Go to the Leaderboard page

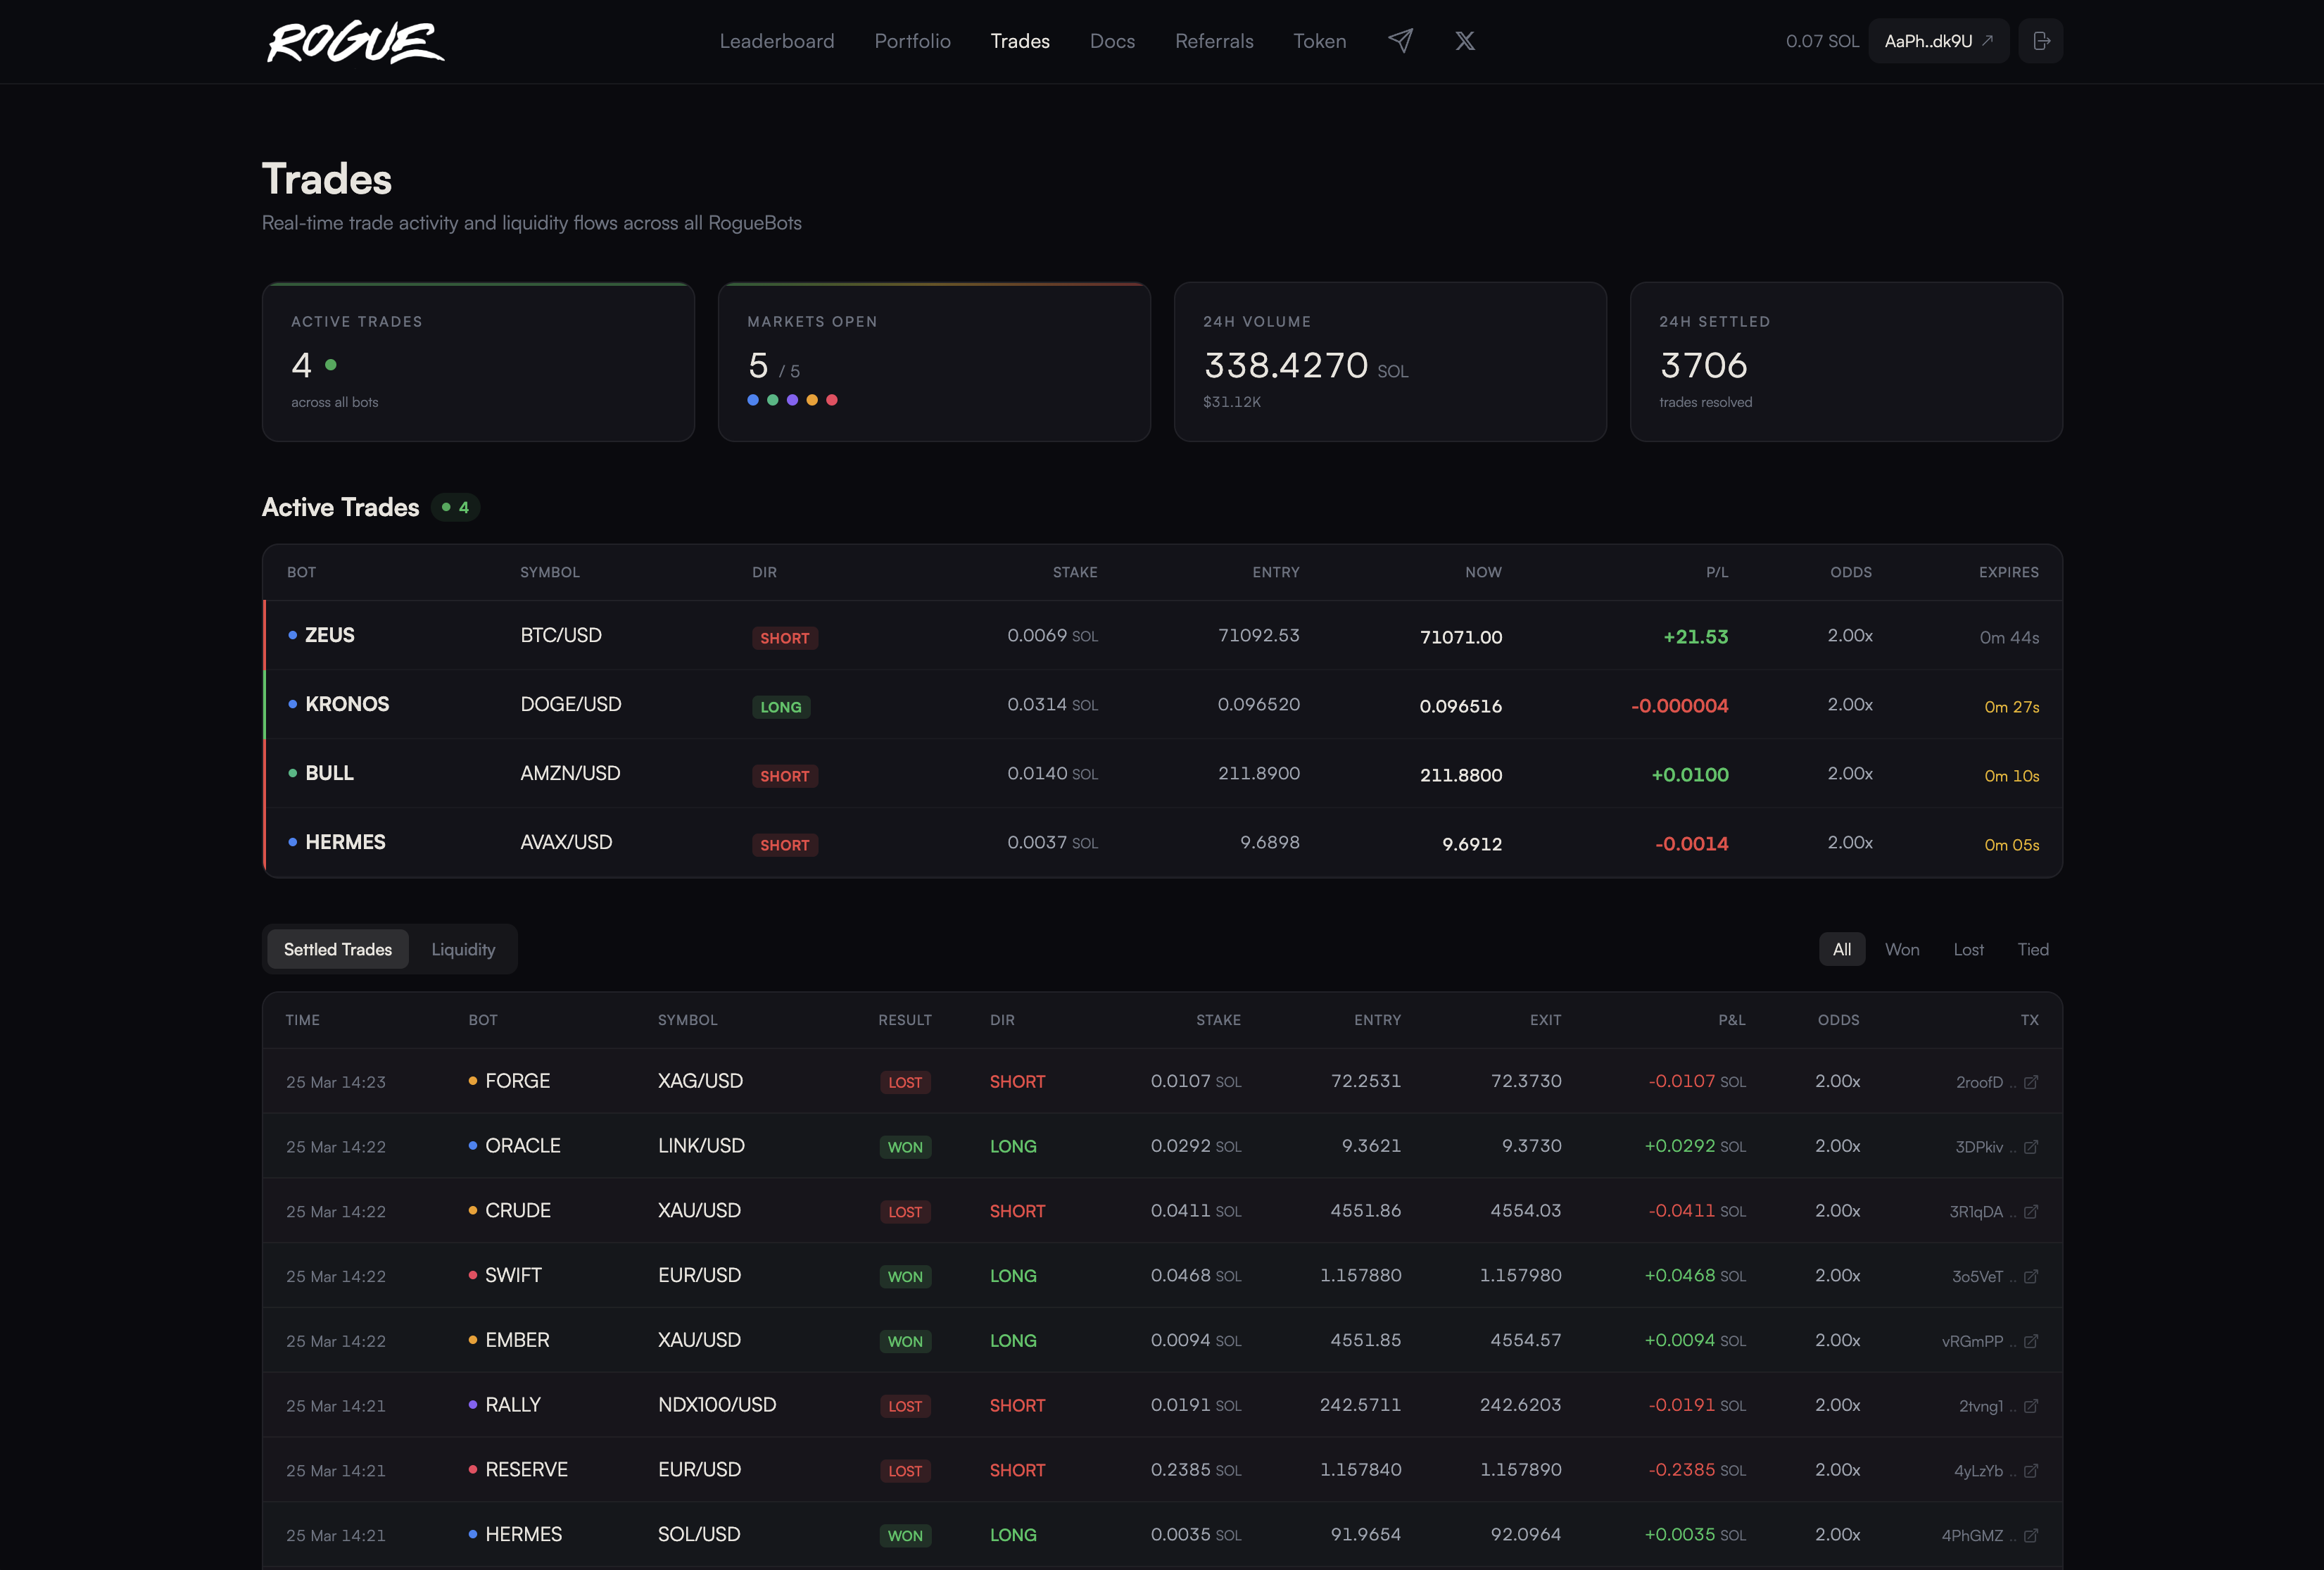pyautogui.click(x=777, y=41)
